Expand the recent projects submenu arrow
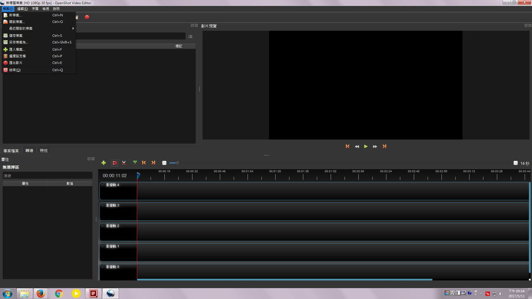The height and width of the screenshot is (299, 532). tap(73, 29)
